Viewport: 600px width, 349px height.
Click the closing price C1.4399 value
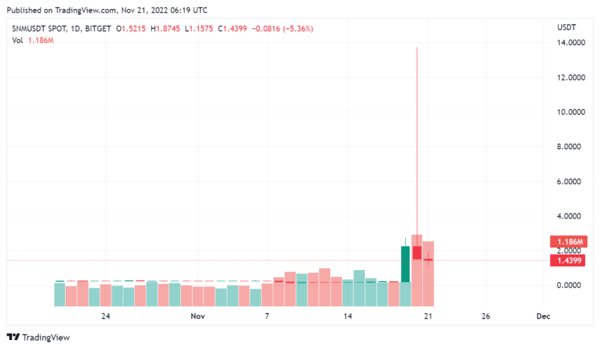(x=232, y=29)
